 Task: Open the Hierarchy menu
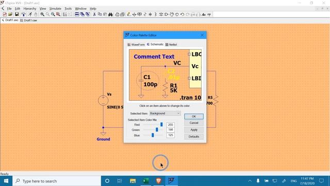coord(30,9)
